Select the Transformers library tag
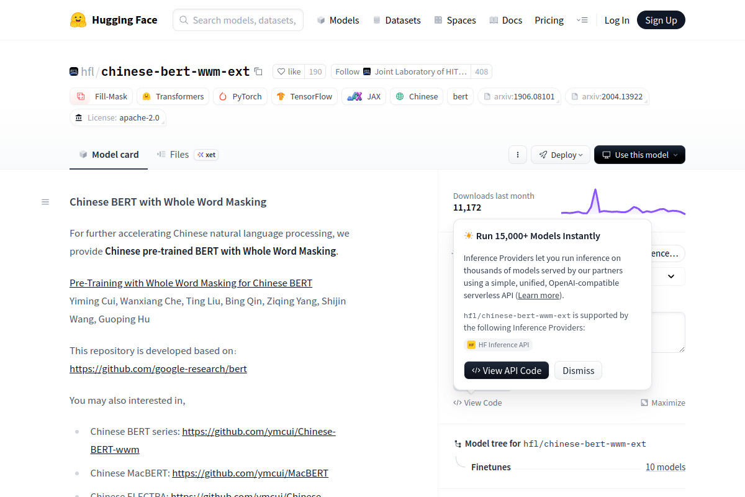The image size is (745, 497). (x=173, y=96)
